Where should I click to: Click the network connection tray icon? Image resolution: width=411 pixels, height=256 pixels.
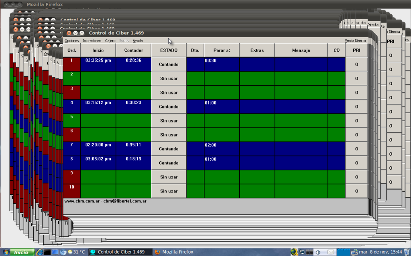click(354, 252)
